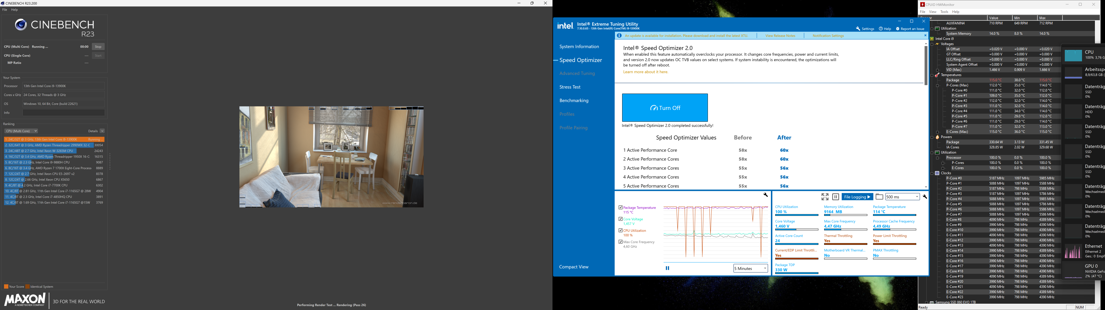Pause system monitor values square button
Image resolution: width=1105 pixels, height=310 pixels.
(x=836, y=197)
